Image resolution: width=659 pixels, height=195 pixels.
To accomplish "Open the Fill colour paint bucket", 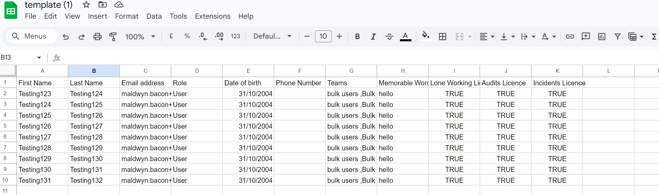I will click(x=425, y=36).
